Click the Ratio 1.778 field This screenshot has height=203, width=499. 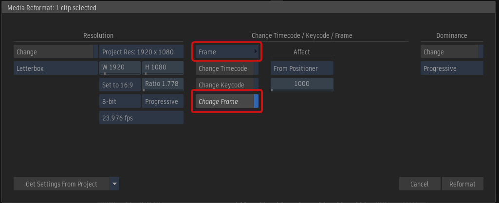point(163,84)
